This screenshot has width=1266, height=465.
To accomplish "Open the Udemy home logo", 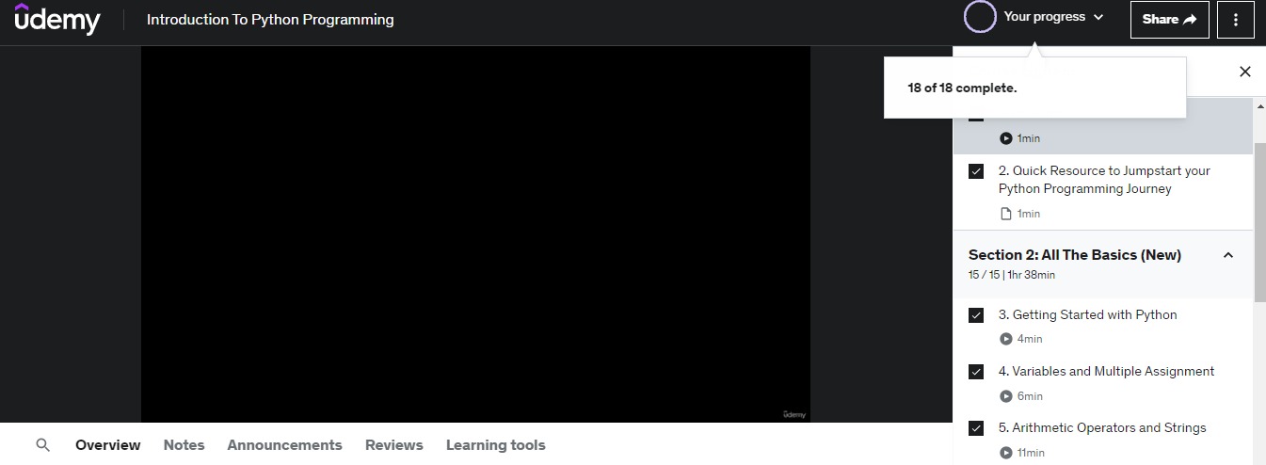I will [x=57, y=19].
